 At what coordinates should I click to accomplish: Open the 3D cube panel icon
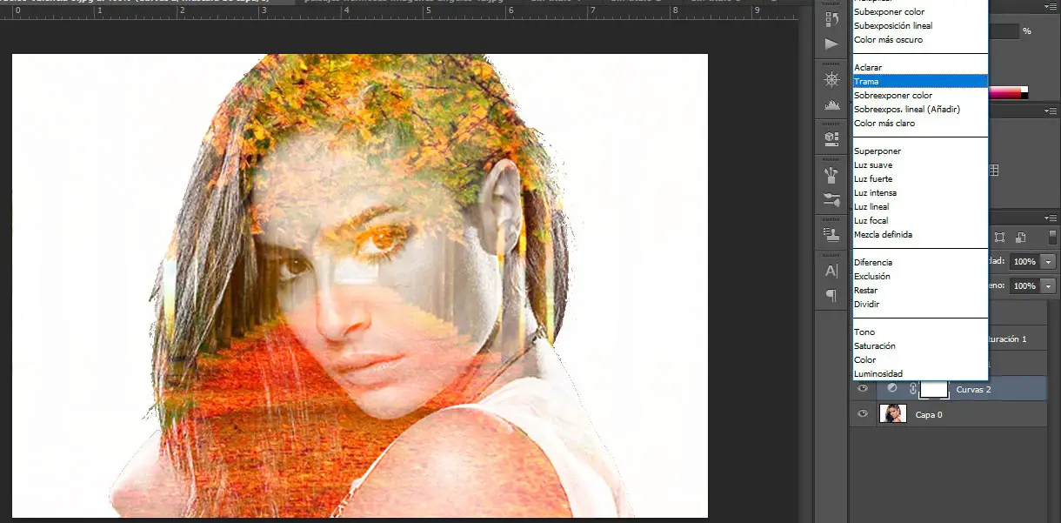831,138
